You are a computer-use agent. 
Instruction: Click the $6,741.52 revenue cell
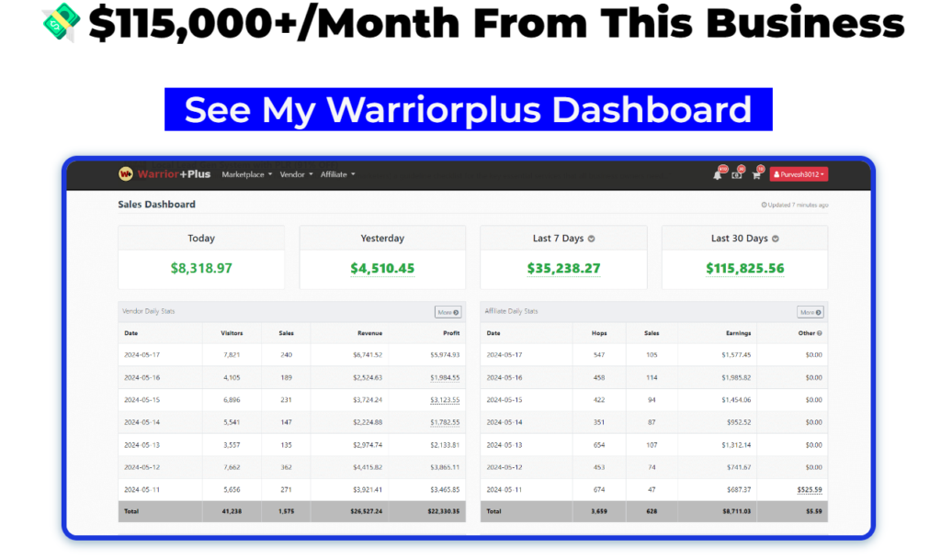tap(368, 355)
